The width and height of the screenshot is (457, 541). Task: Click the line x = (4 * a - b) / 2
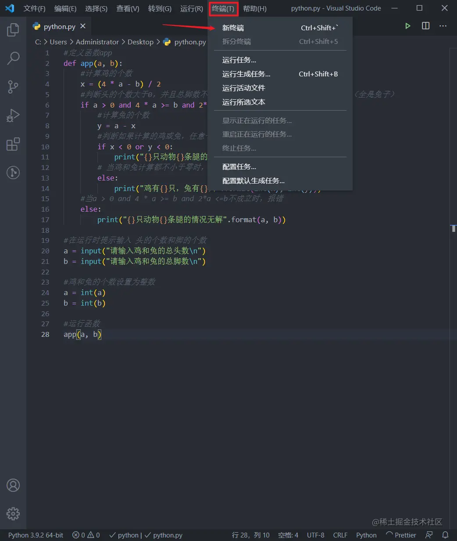(121, 84)
